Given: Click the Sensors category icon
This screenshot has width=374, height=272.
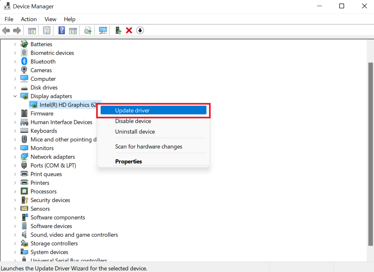Looking at the screenshot, I should (x=24, y=209).
